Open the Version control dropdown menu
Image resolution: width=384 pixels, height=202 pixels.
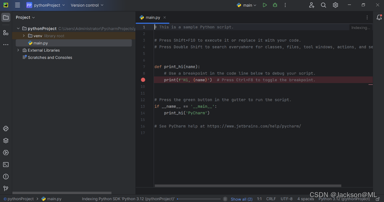coord(87,5)
